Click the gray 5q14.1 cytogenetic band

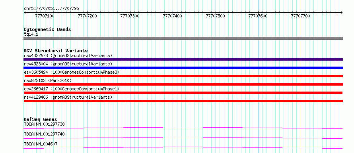183,38
